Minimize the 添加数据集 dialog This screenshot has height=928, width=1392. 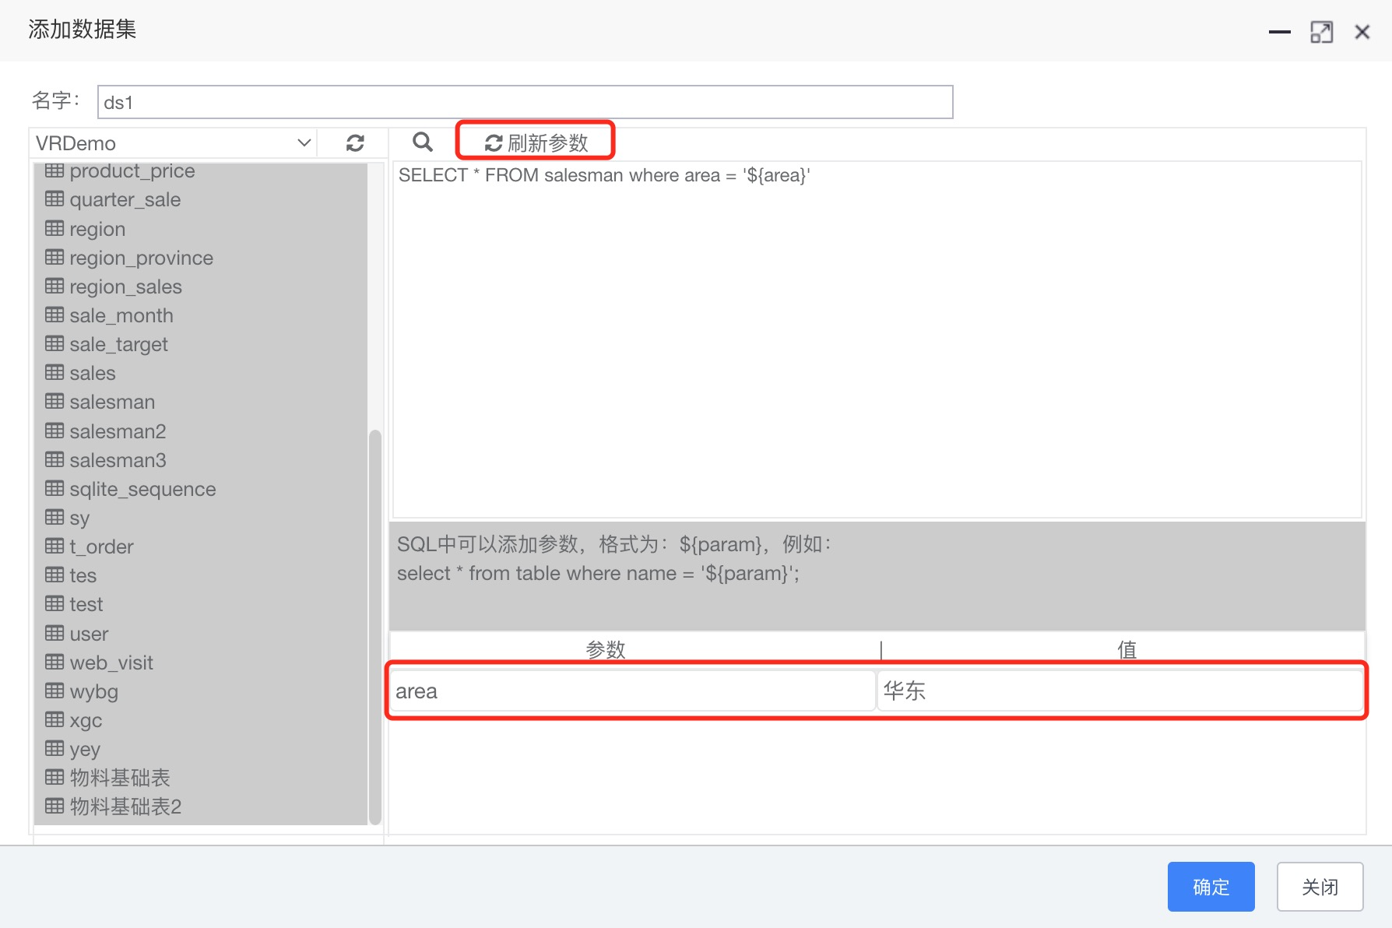tap(1279, 32)
